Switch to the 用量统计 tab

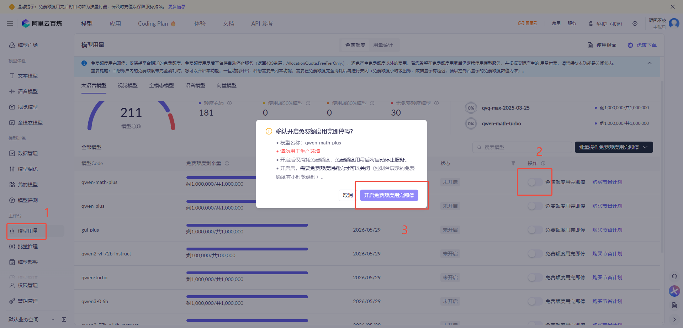pos(383,45)
